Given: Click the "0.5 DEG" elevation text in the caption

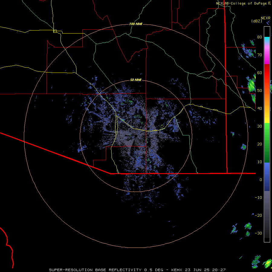Looking at the screenshot, I should (x=154, y=270).
